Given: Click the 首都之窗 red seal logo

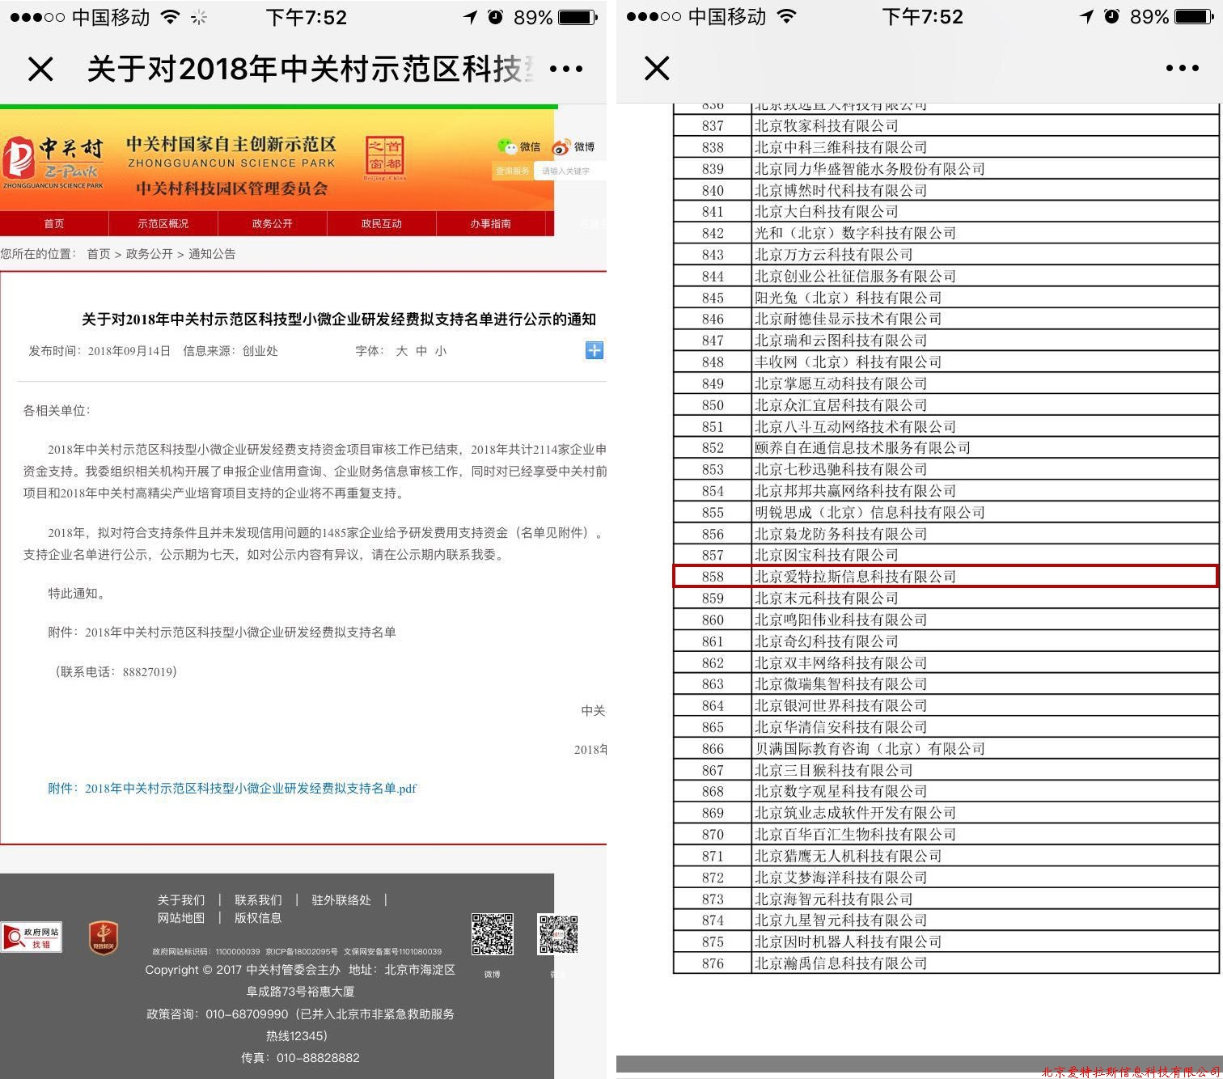Looking at the screenshot, I should [384, 157].
